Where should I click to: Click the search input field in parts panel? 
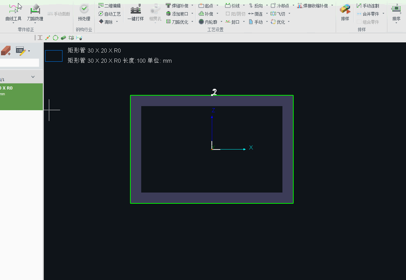point(19,63)
